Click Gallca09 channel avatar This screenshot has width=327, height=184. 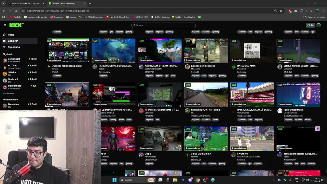(x=187, y=67)
